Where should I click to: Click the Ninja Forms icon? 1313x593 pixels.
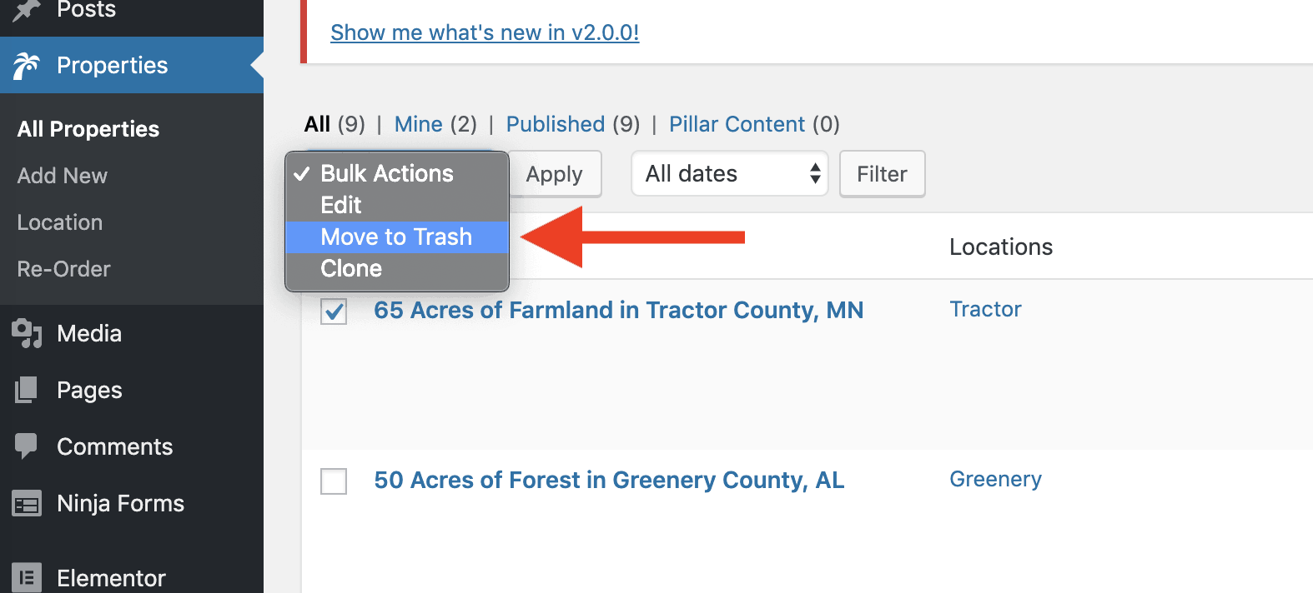(x=26, y=504)
